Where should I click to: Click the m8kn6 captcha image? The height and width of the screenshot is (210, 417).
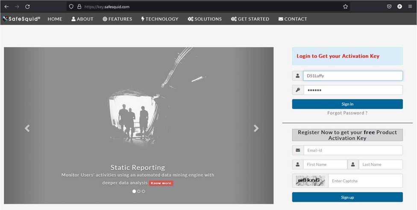pos(310,181)
